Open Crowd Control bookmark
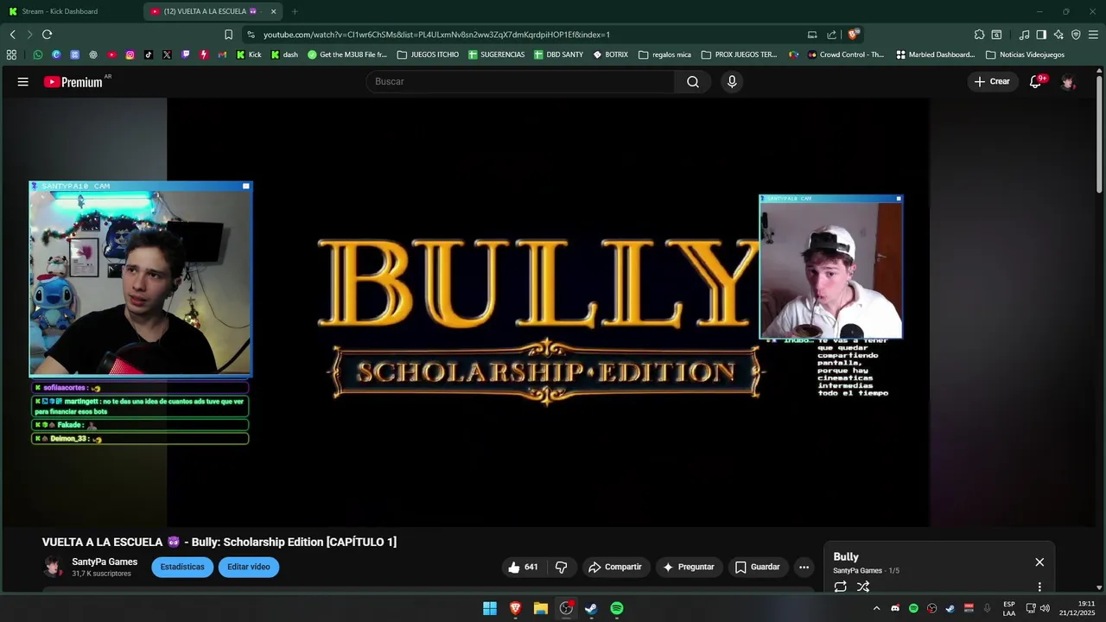 845,54
